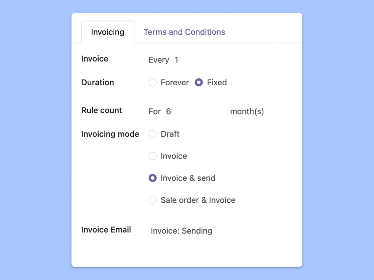
Task: Open the Invoice: Sending email template field
Action: point(182,231)
